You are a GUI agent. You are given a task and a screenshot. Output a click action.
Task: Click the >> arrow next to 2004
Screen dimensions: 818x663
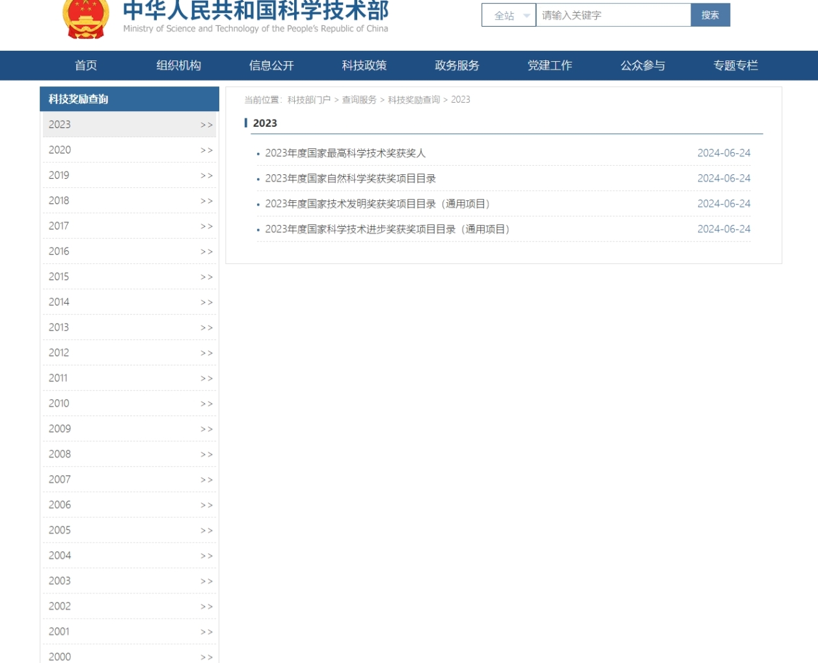coord(206,556)
